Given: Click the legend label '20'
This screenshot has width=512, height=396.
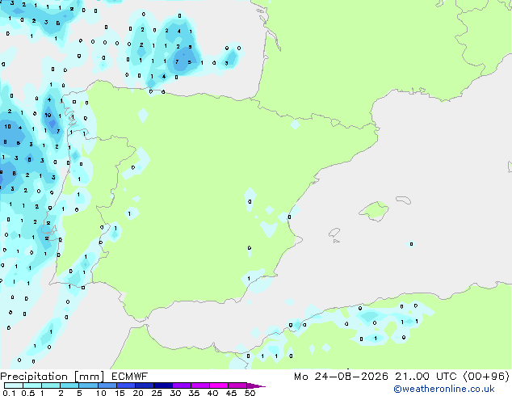Looking at the screenshot, I should 138,393.
